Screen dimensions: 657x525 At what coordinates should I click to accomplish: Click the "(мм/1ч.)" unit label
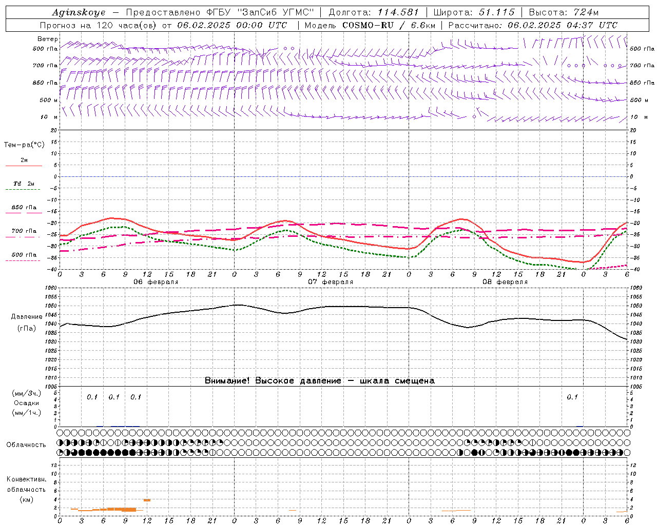[27, 413]
